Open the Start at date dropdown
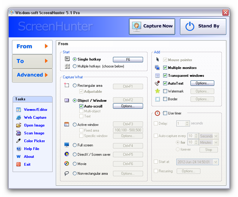The height and width of the screenshot is (197, 238). point(215,162)
